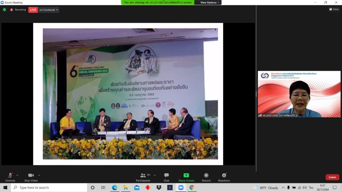Image resolution: width=342 pixels, height=192 pixels.
Task: Open the Windows Start menu
Action: coord(5,187)
